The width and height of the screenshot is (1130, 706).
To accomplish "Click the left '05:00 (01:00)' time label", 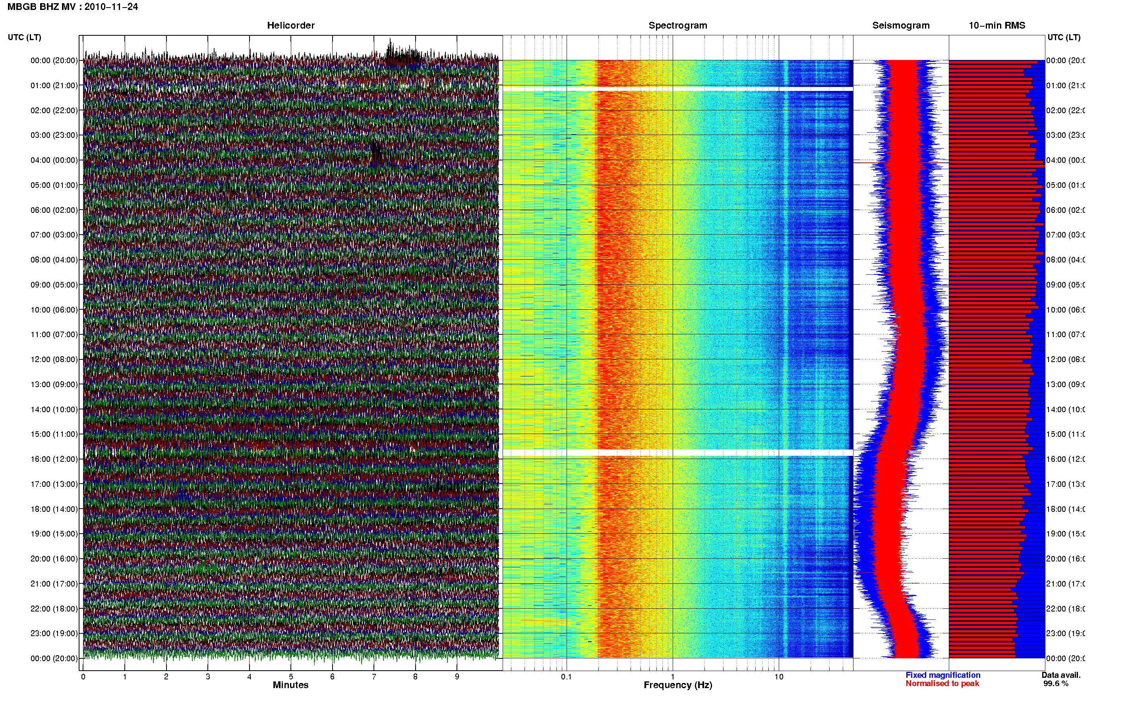I will pyautogui.click(x=54, y=185).
